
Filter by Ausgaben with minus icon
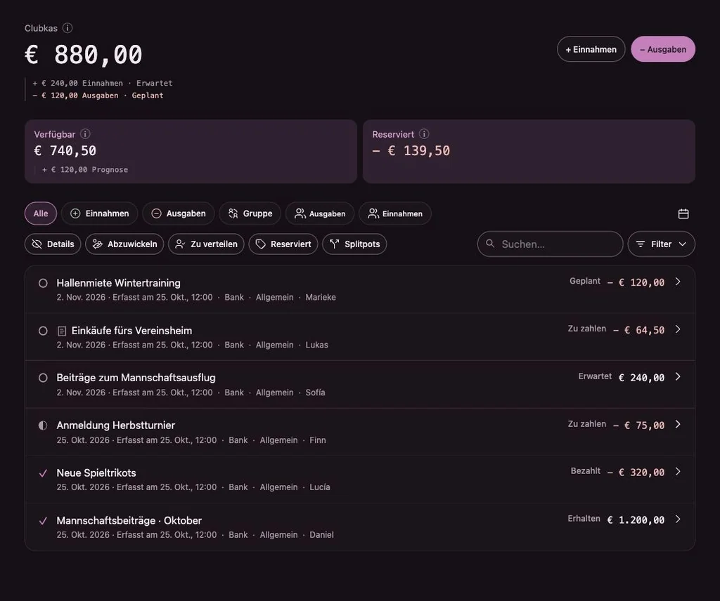pyautogui.click(x=178, y=213)
